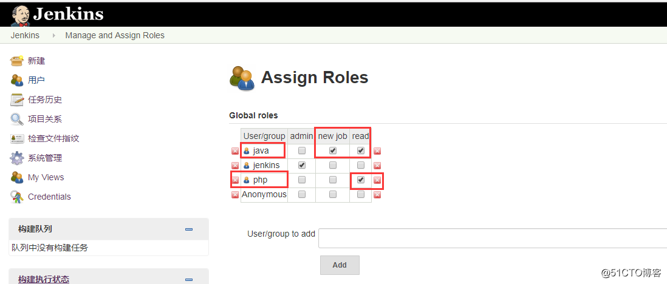
Task: Click the 新建 new item icon
Action: coord(16,61)
